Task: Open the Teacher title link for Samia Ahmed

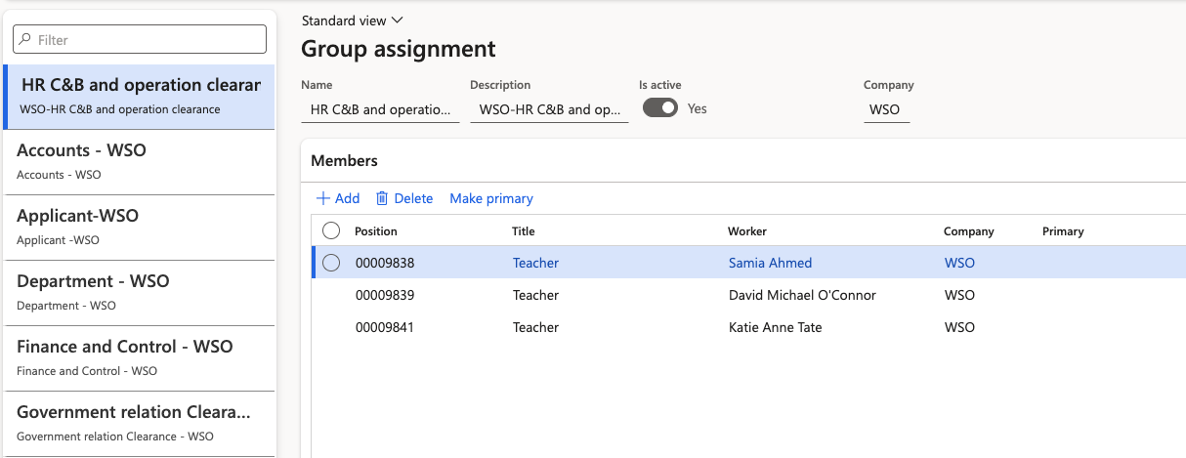Action: (535, 263)
